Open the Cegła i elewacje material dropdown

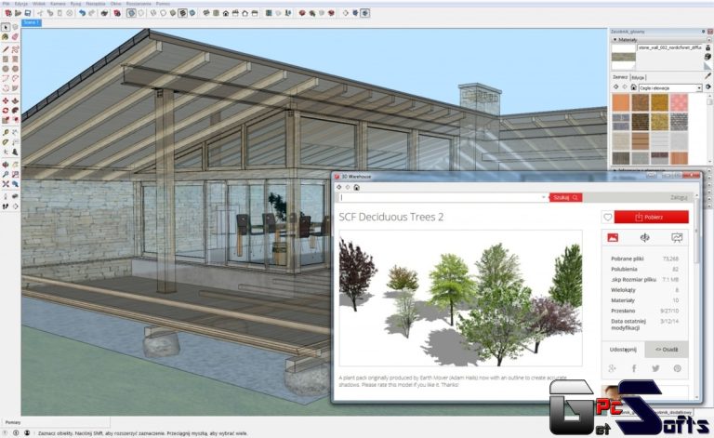[x=670, y=87]
